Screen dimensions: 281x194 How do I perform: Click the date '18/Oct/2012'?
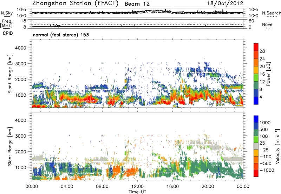coord(225,4)
